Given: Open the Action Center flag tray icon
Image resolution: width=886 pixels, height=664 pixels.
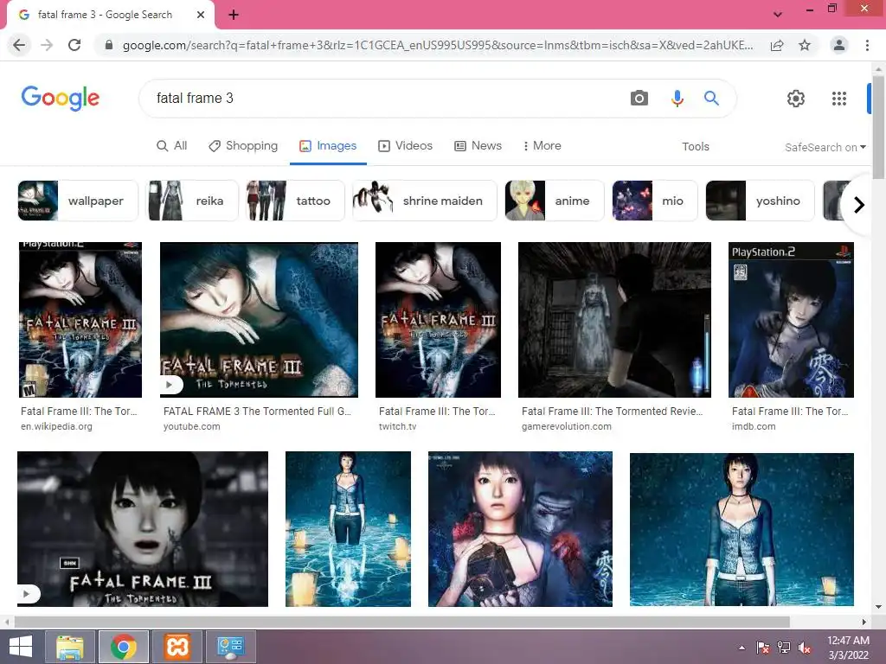Looking at the screenshot, I should point(763,648).
